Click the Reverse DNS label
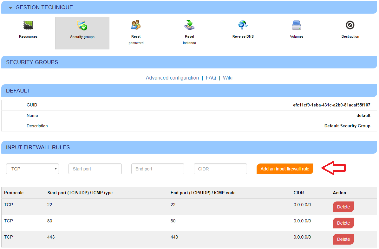Image resolution: width=379 pixels, height=249 pixels. coord(243,36)
